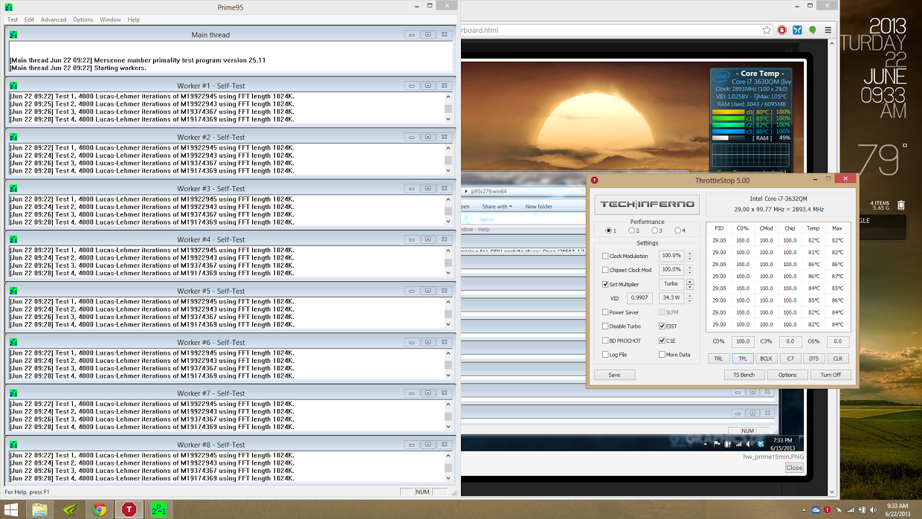Click the Turn Off button
The image size is (922, 519).
(831, 375)
